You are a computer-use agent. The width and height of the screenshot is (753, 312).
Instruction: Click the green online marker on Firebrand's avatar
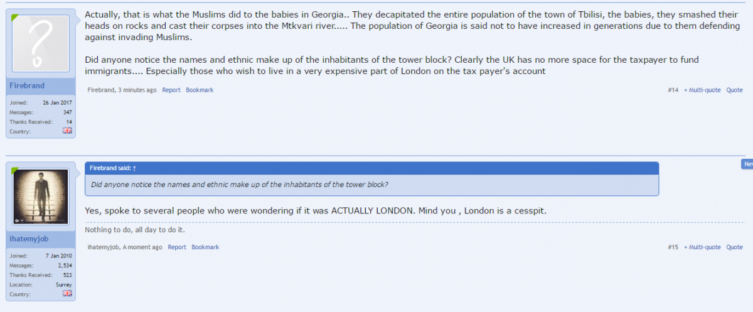pyautogui.click(x=16, y=18)
